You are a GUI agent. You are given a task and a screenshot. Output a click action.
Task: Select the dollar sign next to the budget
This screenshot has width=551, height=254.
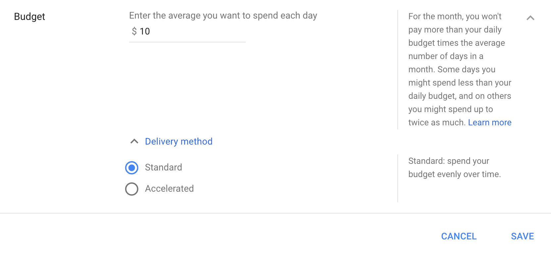(134, 32)
